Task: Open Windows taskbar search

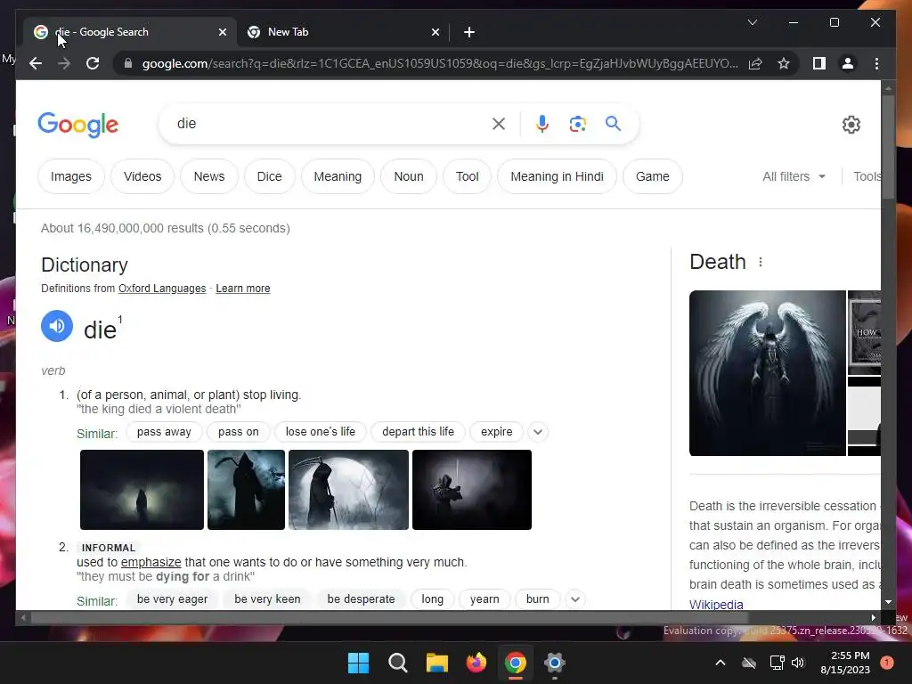Action: click(398, 663)
